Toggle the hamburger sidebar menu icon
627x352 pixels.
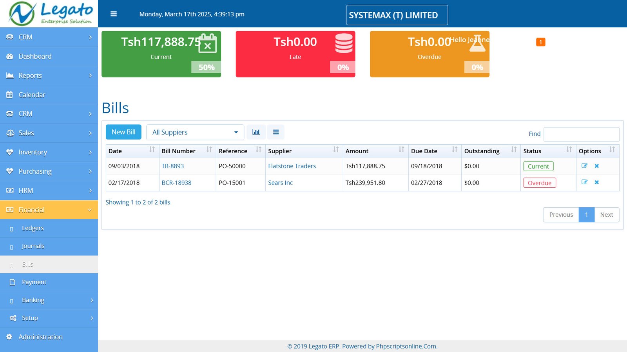(x=114, y=14)
